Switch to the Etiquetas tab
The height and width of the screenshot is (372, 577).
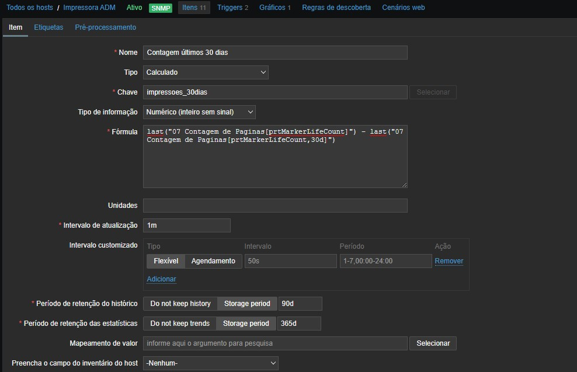pyautogui.click(x=48, y=27)
